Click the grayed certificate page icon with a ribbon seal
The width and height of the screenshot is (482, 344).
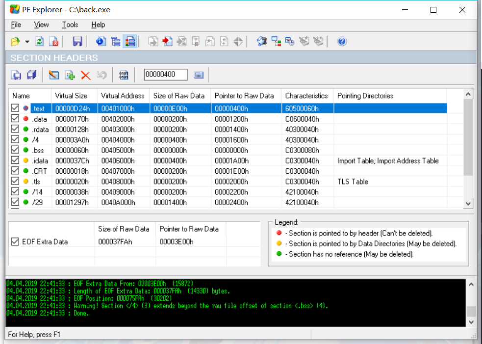[196, 42]
